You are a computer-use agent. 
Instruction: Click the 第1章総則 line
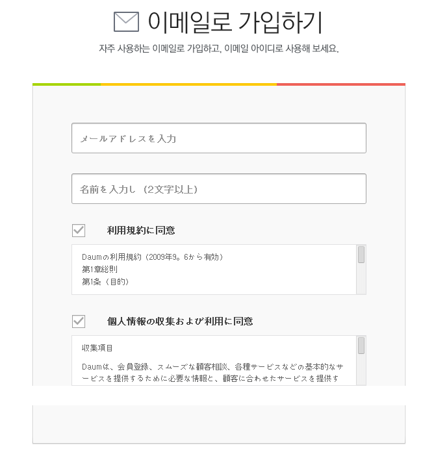point(99,270)
